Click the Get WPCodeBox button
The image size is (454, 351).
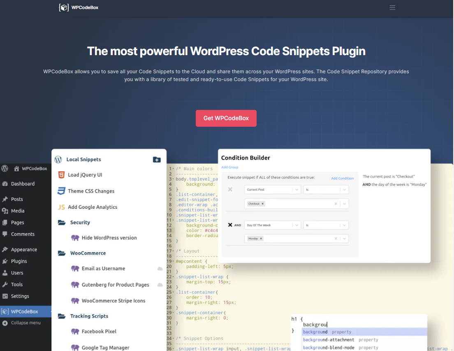pyautogui.click(x=226, y=118)
